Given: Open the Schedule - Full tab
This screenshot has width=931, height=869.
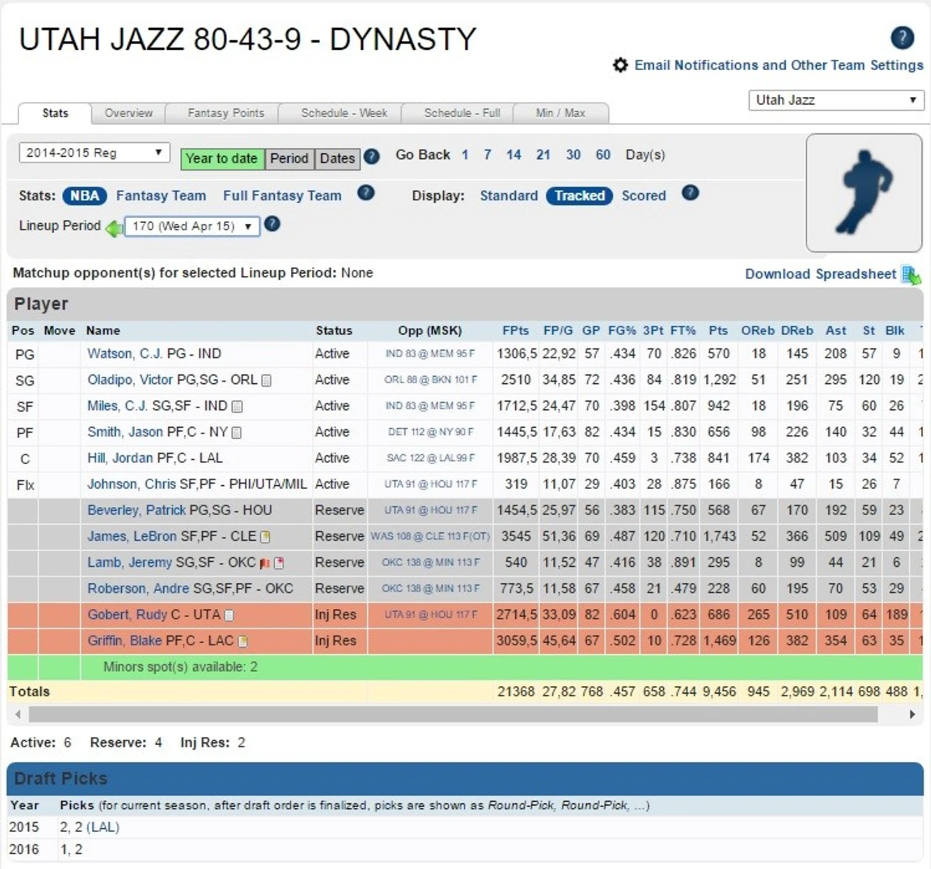Looking at the screenshot, I should click(x=462, y=113).
